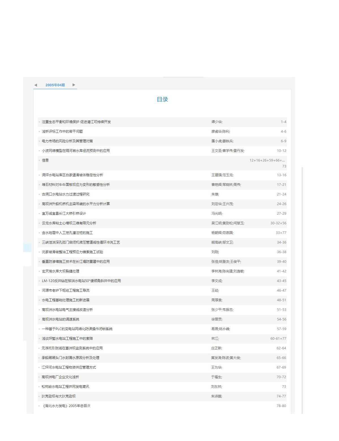Open article 堆石材料对牛牛面板坝应力变形的敏感性分析

pos(76,185)
